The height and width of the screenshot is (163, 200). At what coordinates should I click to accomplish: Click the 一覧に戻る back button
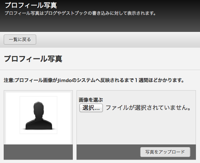(20, 40)
